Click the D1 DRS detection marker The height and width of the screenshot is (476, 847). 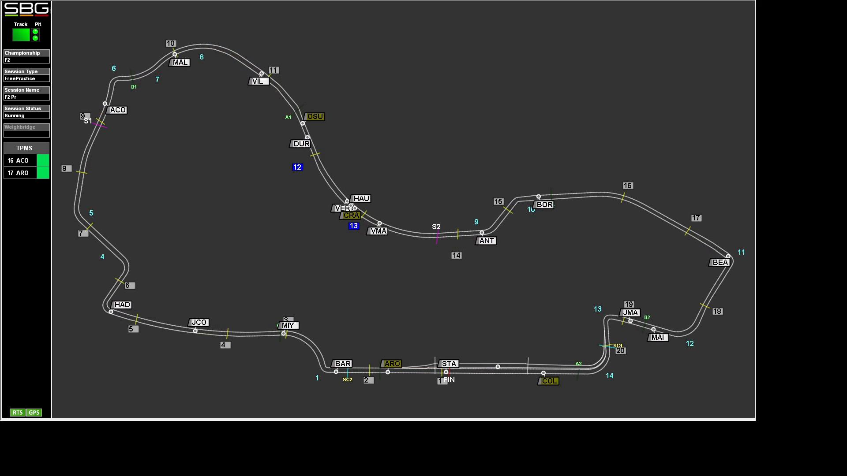[x=134, y=87]
